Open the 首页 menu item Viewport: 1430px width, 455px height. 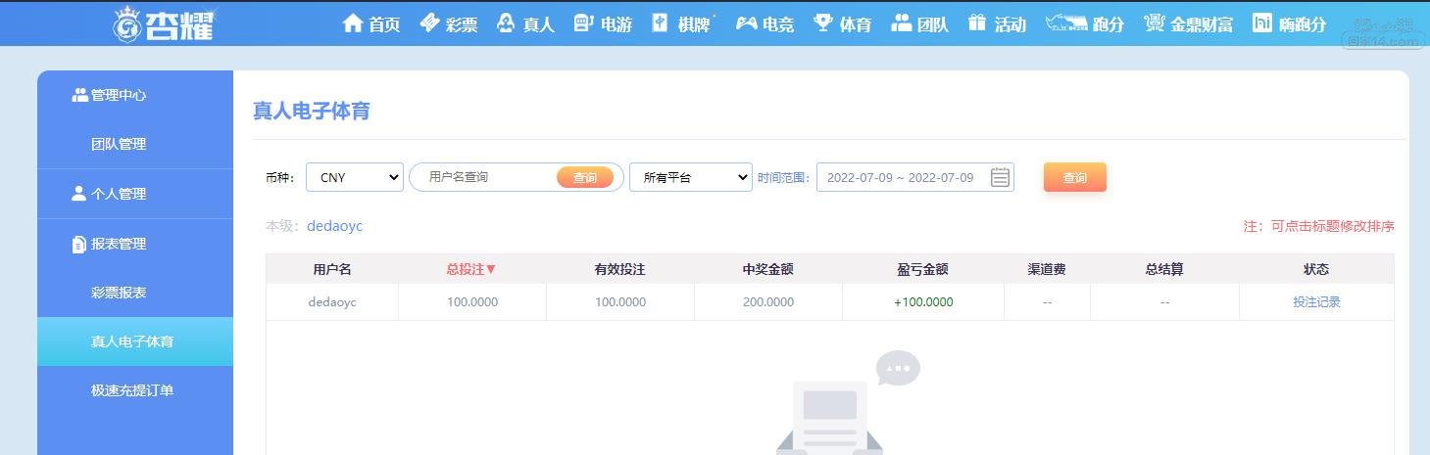click(x=384, y=24)
